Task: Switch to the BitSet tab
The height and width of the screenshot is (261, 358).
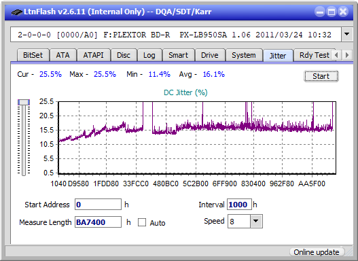Action: pyautogui.click(x=33, y=55)
